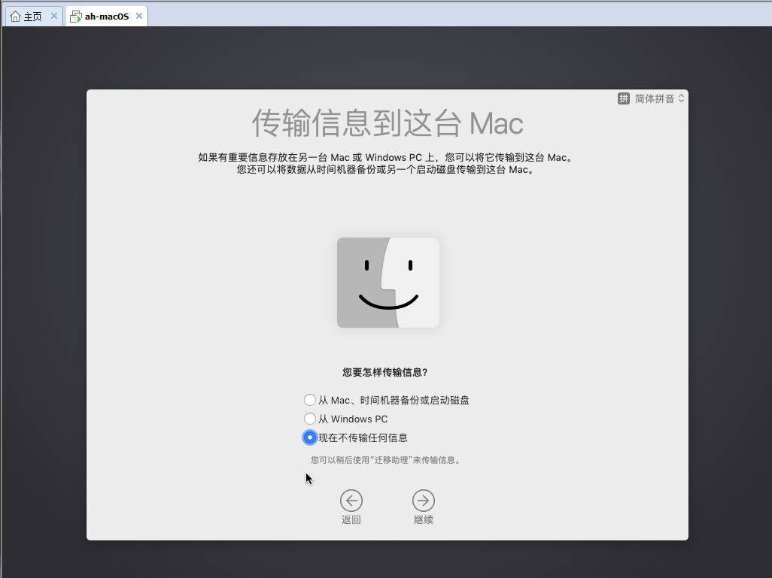
Task: Choose the 从 Windows PC radio button
Action: click(310, 419)
